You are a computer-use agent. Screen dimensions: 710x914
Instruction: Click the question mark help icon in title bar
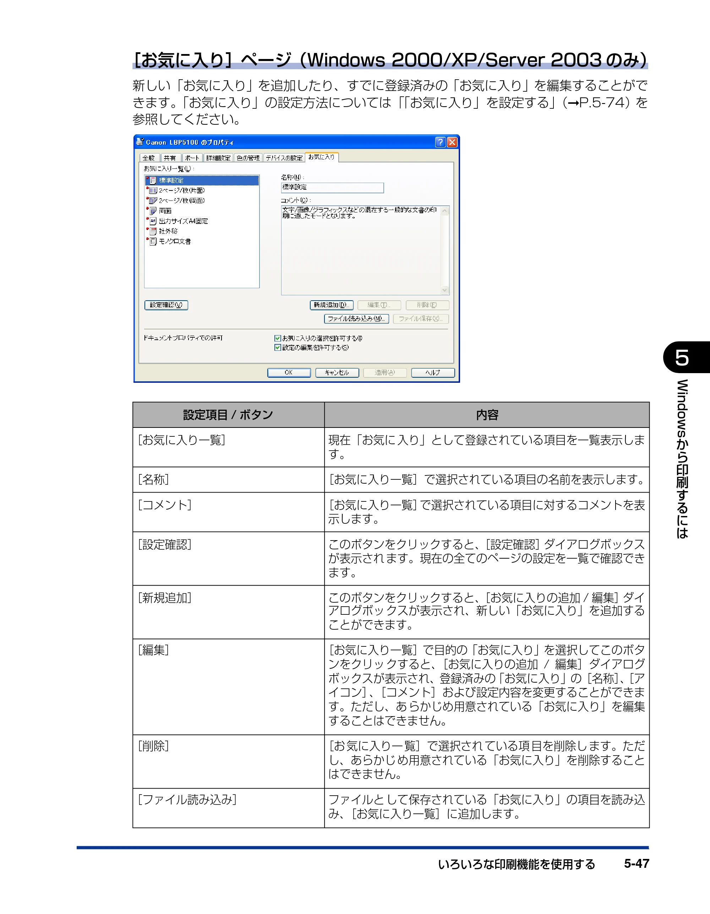[440, 142]
